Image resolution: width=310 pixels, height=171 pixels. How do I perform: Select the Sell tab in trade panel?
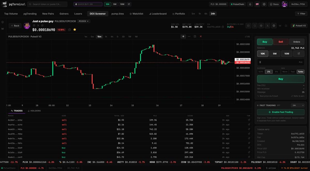(281, 42)
